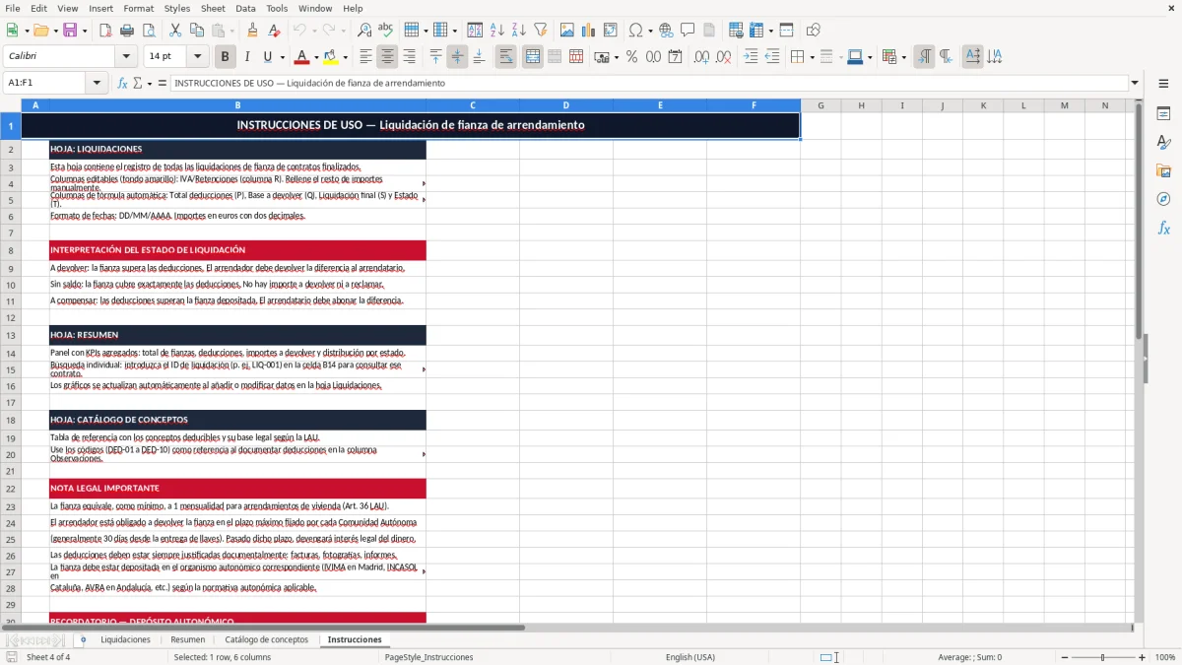Sort descending icon
This screenshot has width=1182, height=665.
click(x=518, y=31)
